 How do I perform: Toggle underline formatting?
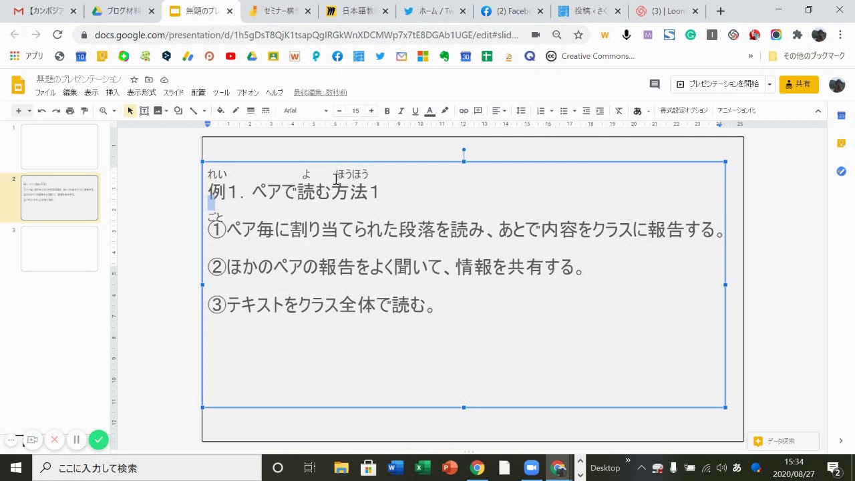(415, 111)
